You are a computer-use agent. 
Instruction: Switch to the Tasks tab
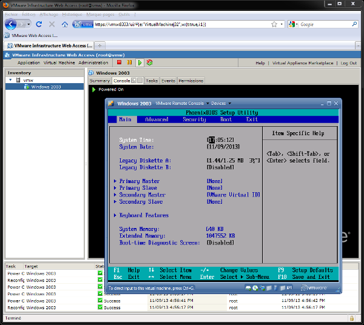(x=152, y=81)
